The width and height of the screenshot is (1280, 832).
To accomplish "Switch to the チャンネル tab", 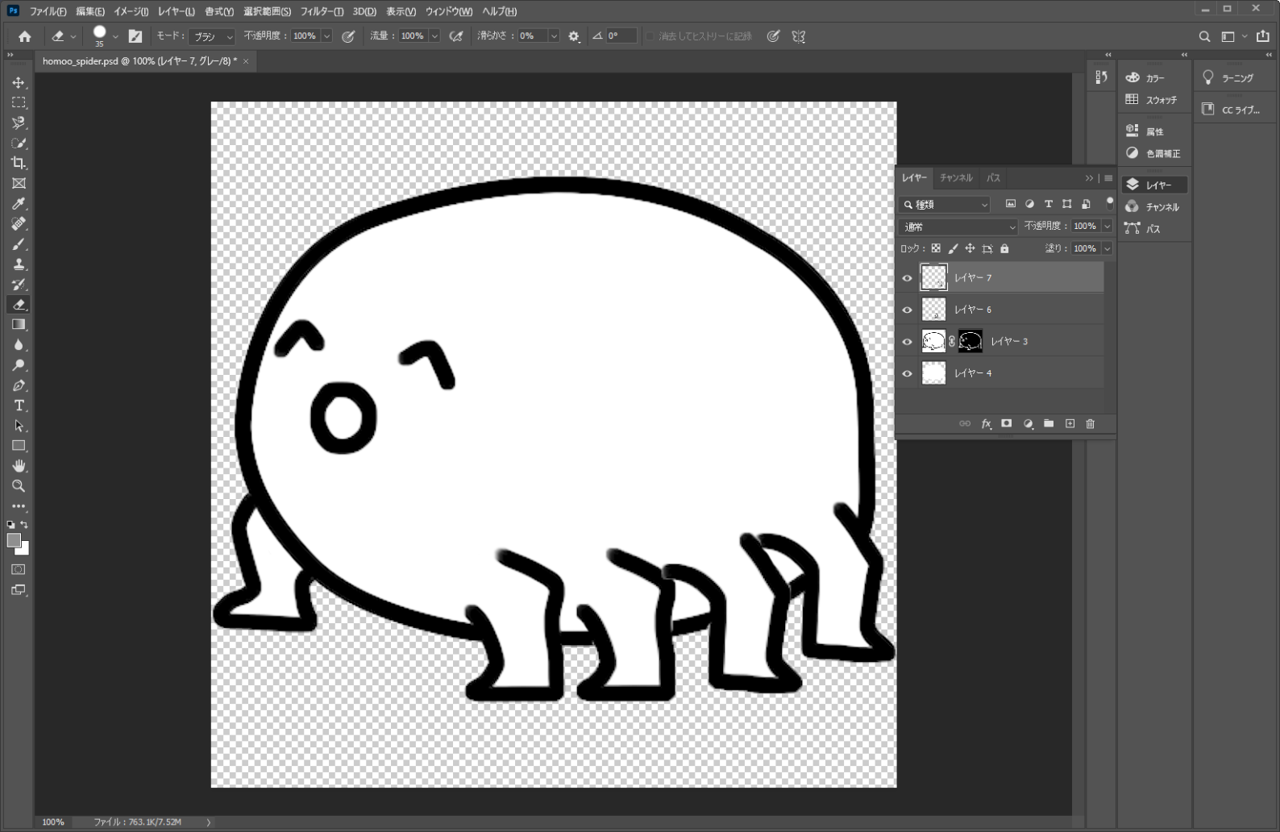I will 956,177.
